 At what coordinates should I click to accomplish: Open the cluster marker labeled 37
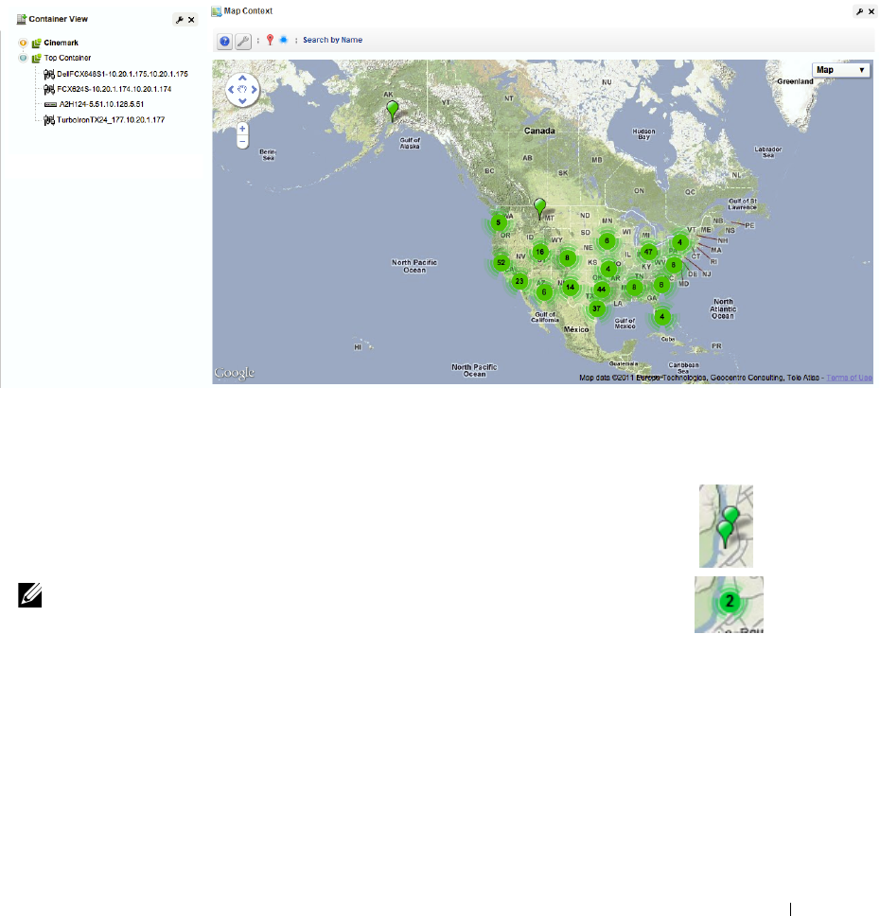(x=596, y=309)
